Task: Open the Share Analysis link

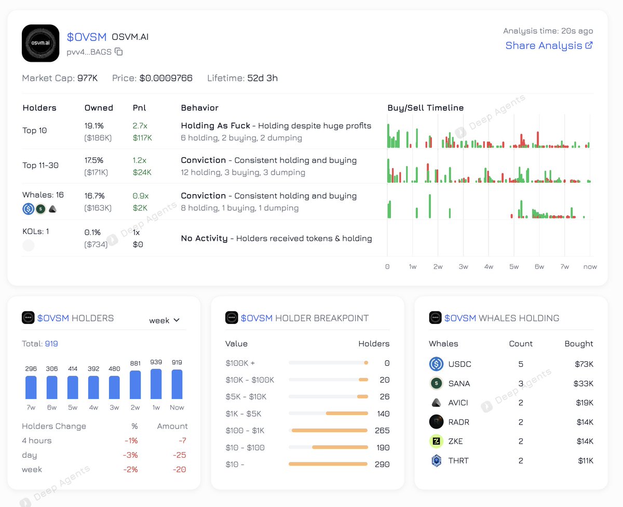Action: (x=549, y=45)
